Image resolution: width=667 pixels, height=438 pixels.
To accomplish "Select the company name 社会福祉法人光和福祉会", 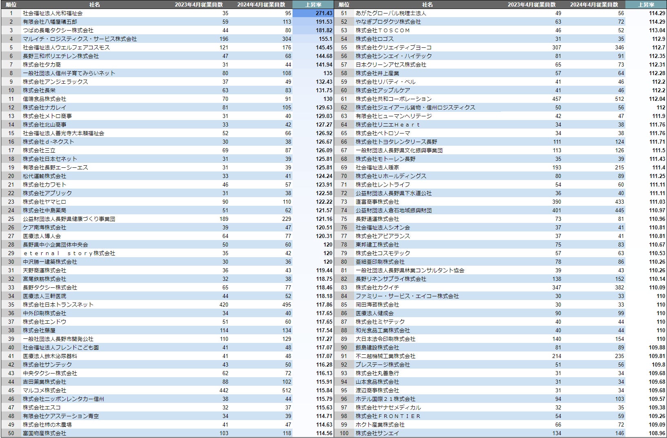I will (53, 13).
